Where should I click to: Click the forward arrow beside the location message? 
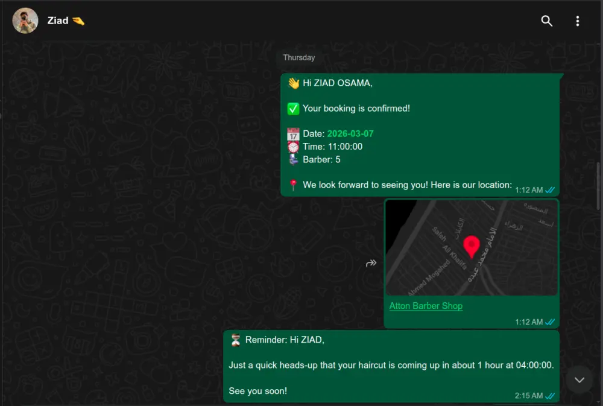(x=371, y=263)
